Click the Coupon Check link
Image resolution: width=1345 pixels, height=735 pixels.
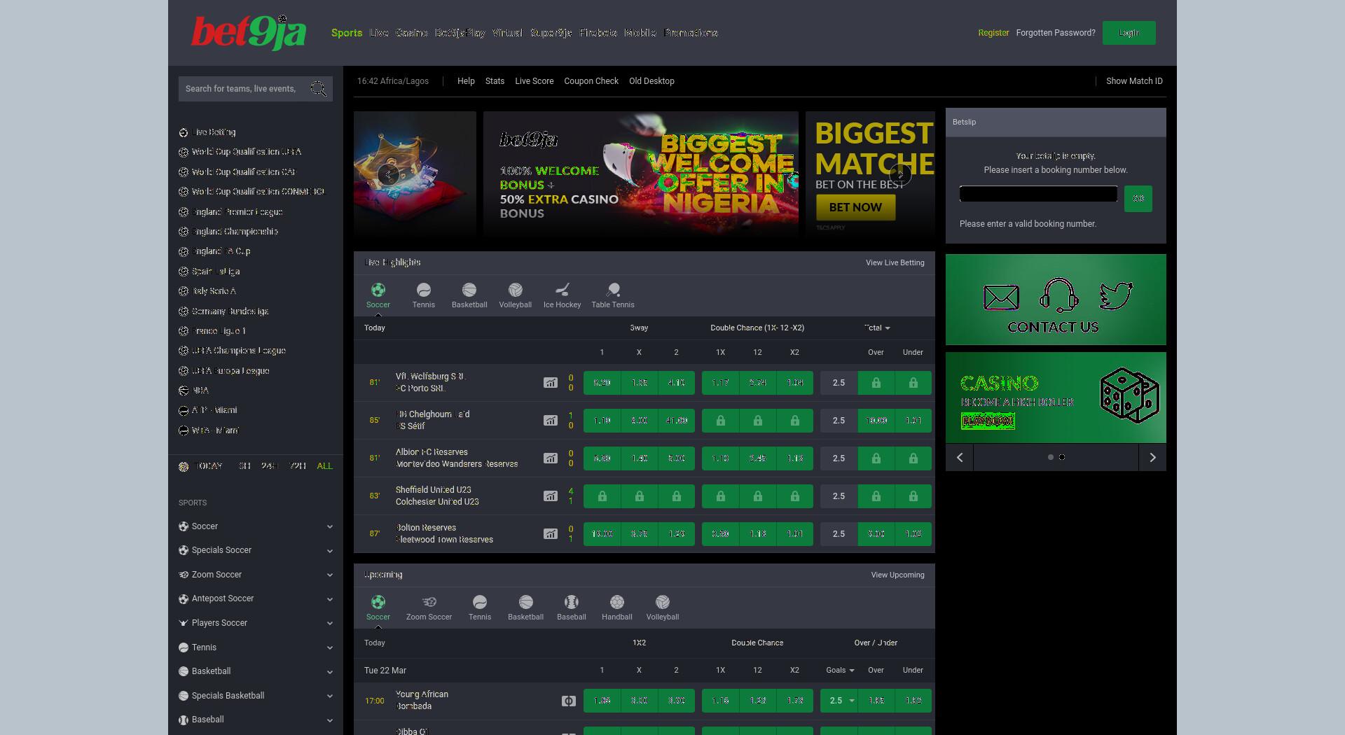tap(591, 81)
